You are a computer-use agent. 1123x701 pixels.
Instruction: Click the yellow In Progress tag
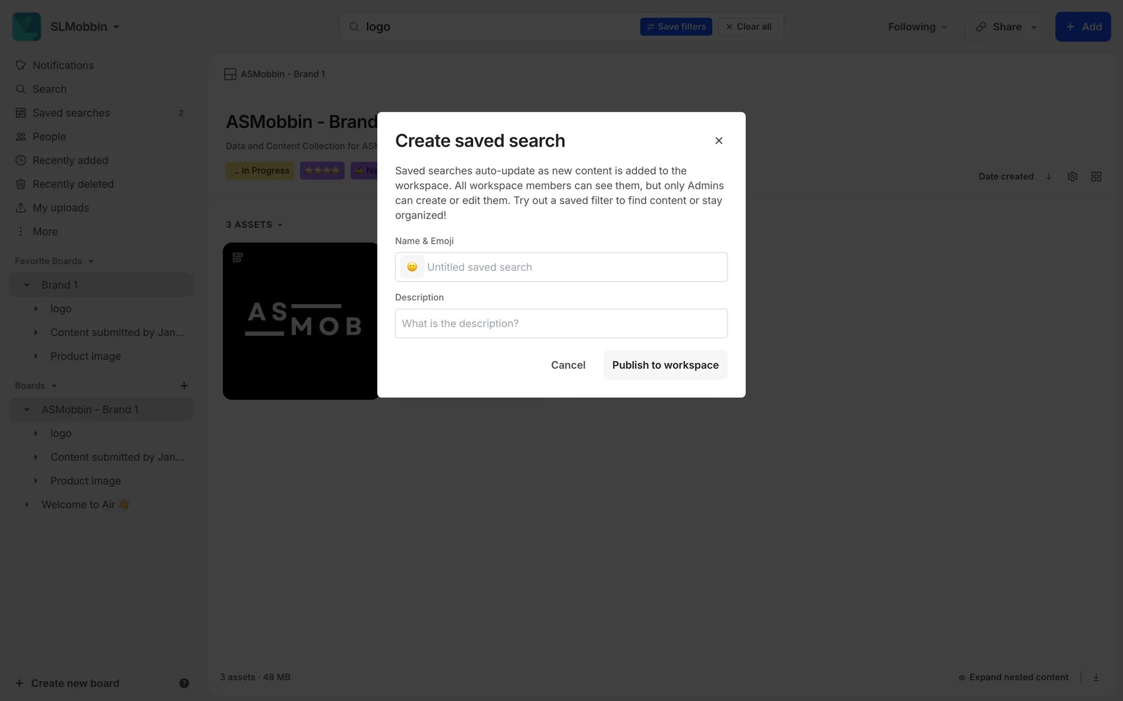coord(261,171)
